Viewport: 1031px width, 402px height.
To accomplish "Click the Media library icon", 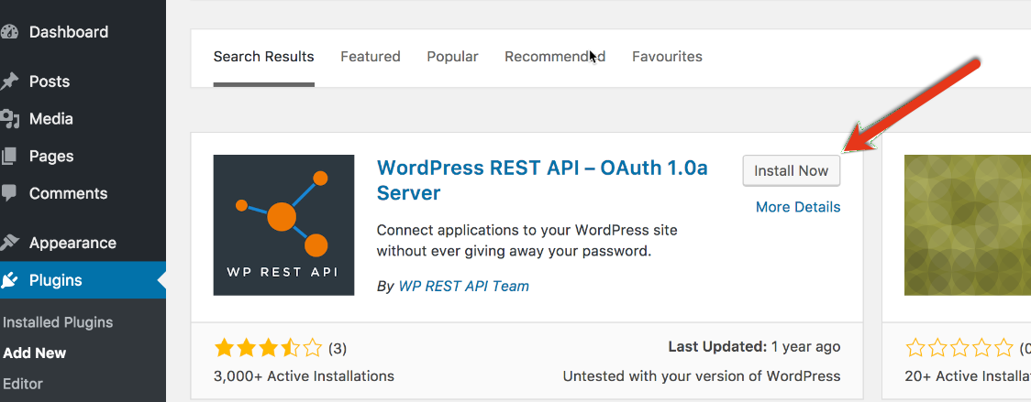I will [8, 119].
